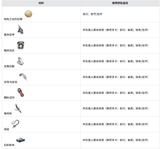Click the 圣像石骸 text label

[x=9, y=66]
